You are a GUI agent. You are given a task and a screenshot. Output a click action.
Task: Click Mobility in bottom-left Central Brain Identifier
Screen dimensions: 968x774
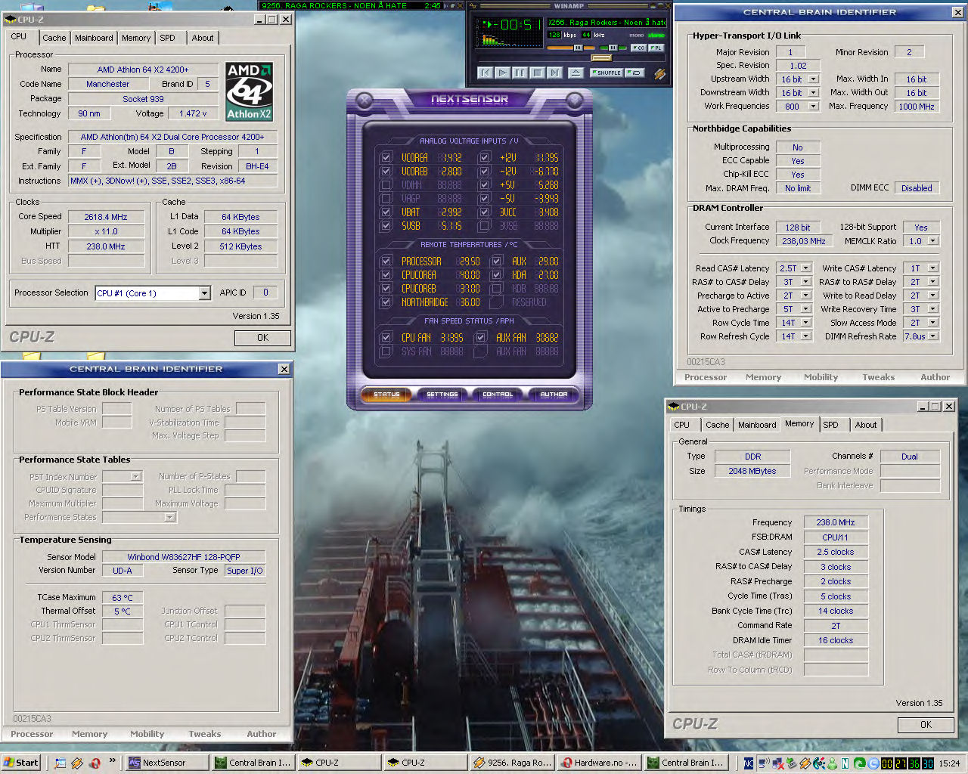click(x=147, y=734)
